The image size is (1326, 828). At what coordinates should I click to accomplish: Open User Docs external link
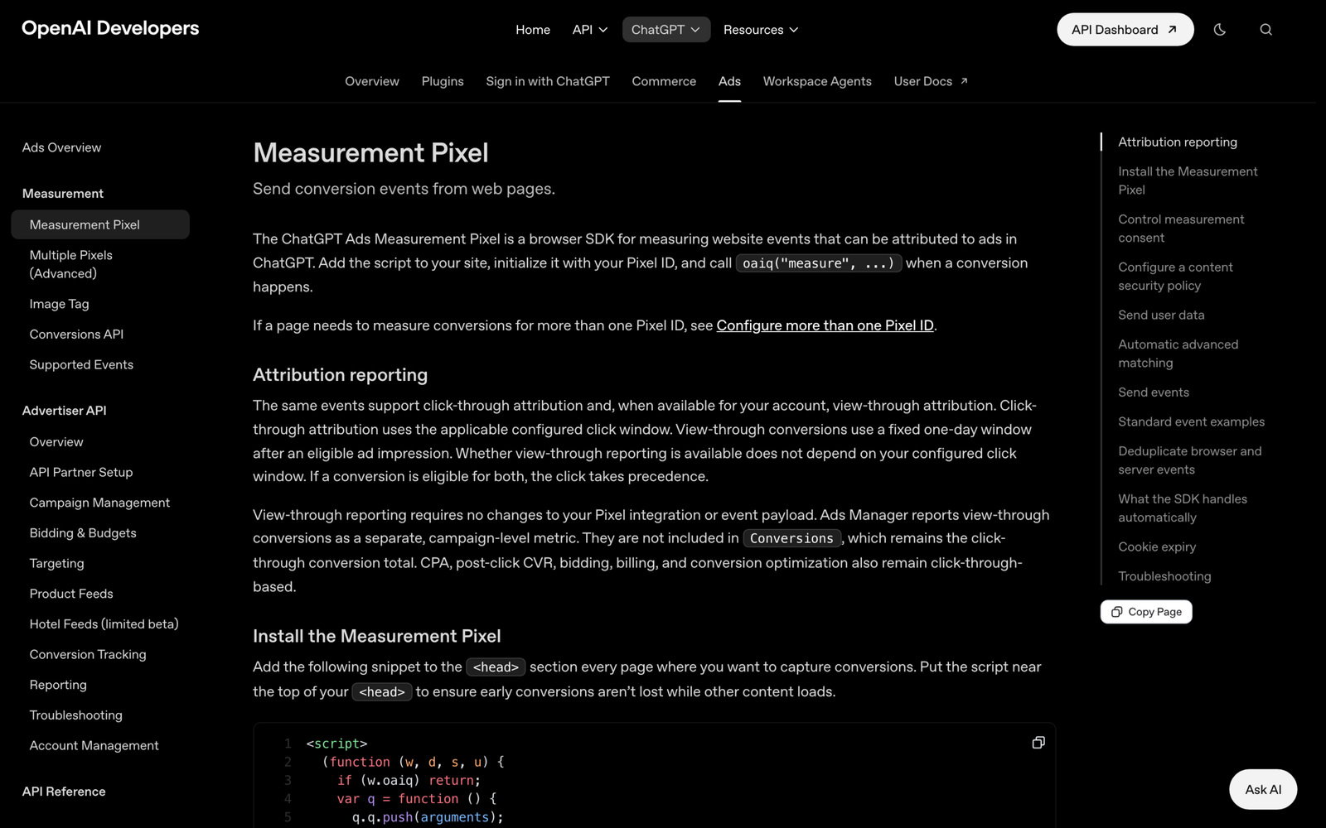tap(931, 81)
